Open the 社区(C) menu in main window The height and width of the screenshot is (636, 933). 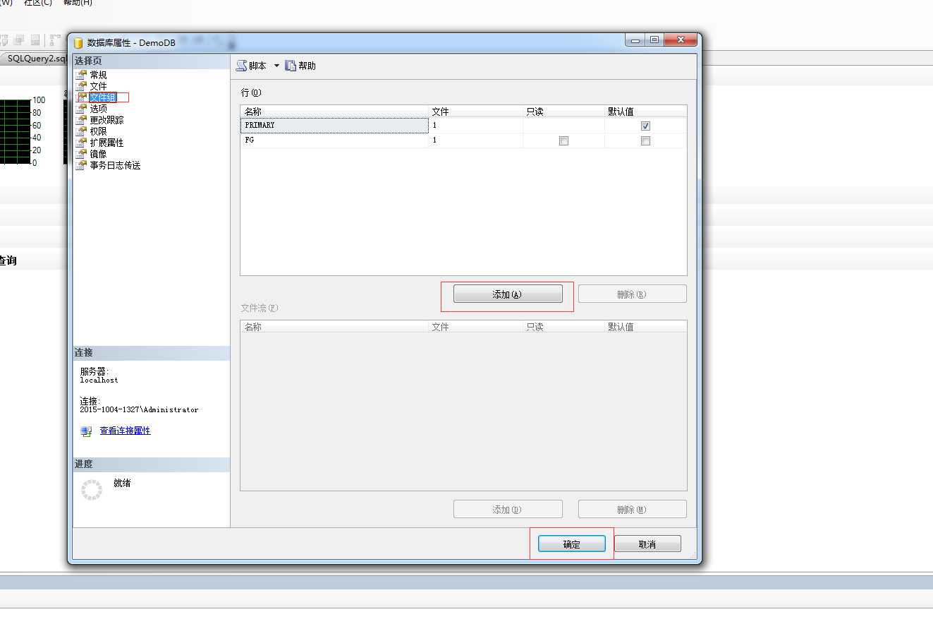(38, 3)
